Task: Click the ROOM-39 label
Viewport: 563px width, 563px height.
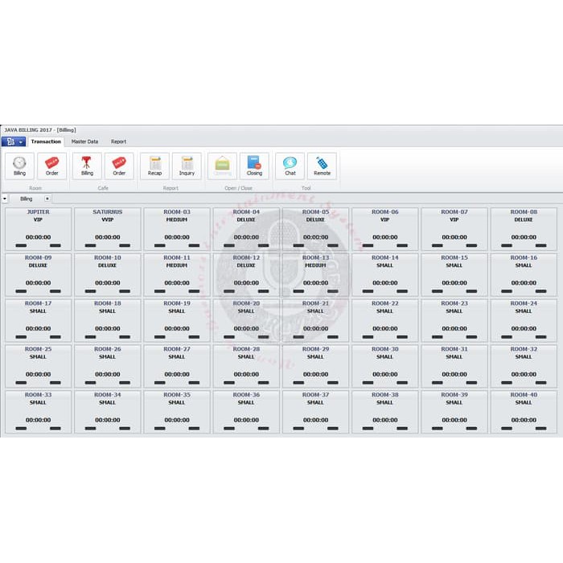Action: [454, 395]
